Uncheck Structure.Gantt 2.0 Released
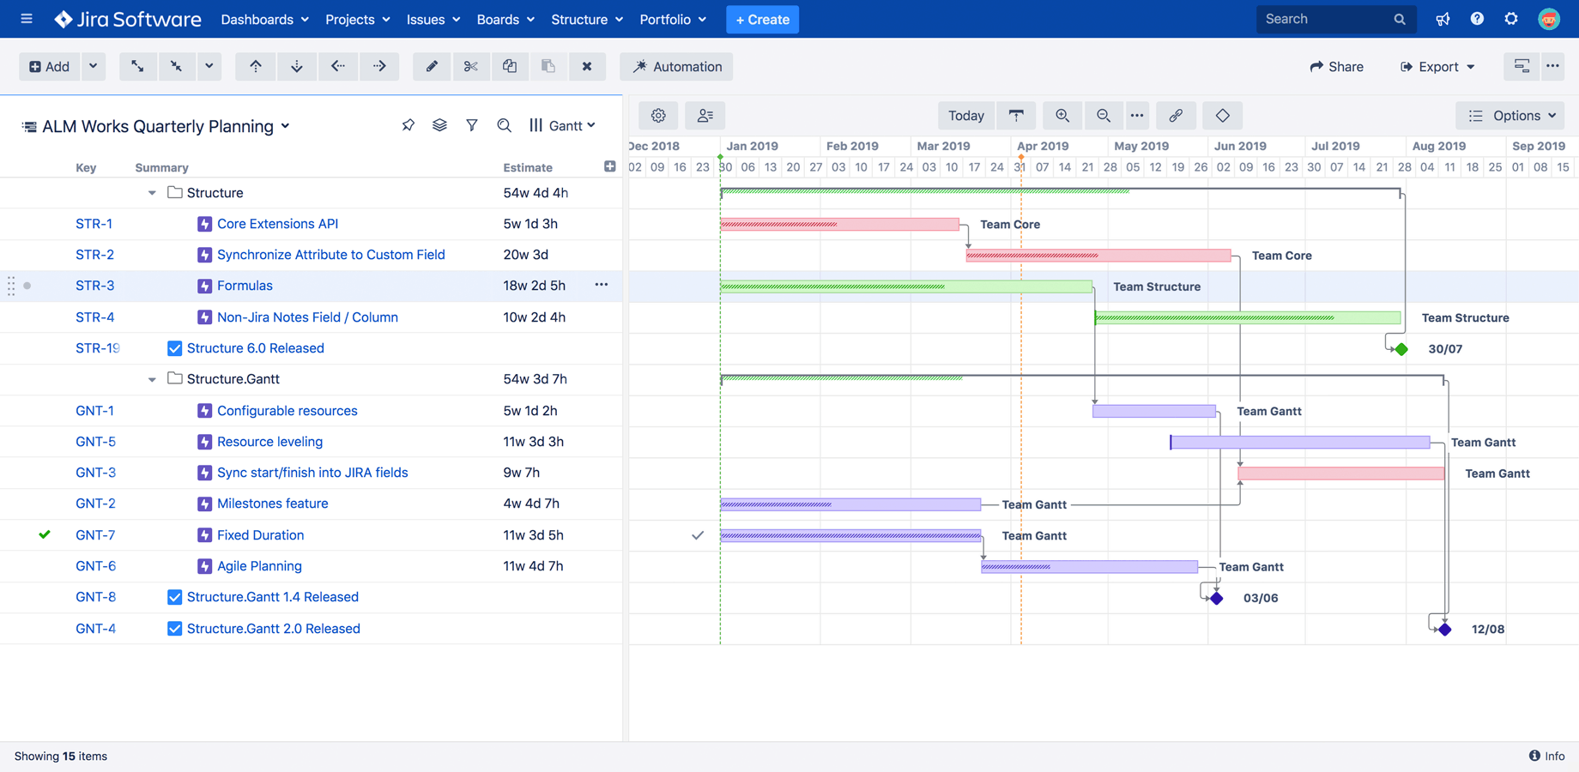This screenshot has width=1579, height=772. click(x=174, y=628)
